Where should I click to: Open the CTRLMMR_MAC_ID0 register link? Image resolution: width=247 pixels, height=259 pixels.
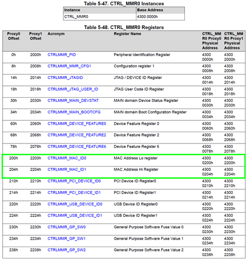coord(67,158)
